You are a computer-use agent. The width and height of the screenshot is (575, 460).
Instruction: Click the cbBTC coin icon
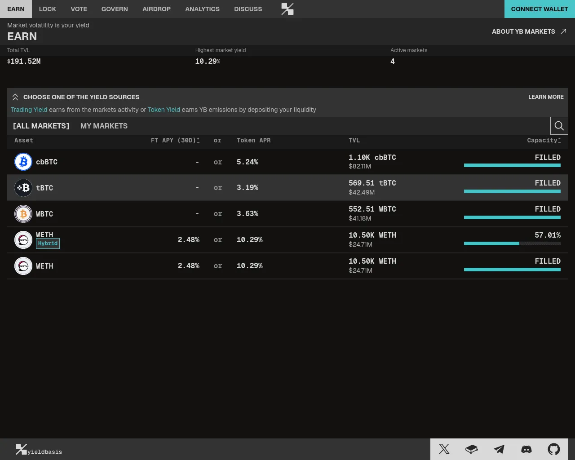(23, 162)
